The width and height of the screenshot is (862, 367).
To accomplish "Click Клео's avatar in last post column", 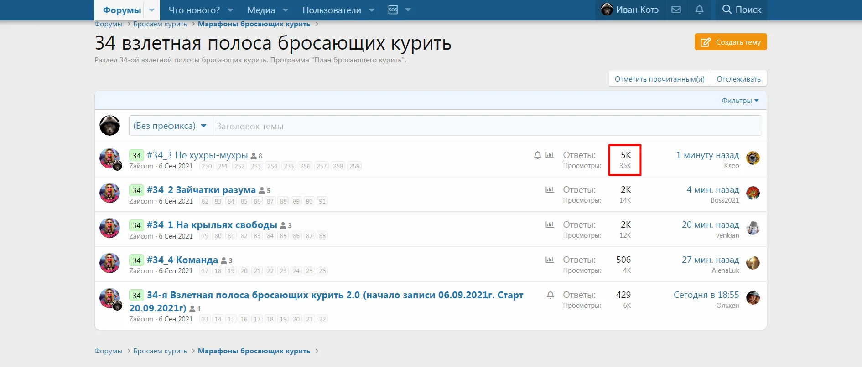I will coord(753,158).
